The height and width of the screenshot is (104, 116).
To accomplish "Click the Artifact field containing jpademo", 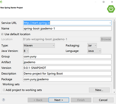I will (x=67, y=62).
